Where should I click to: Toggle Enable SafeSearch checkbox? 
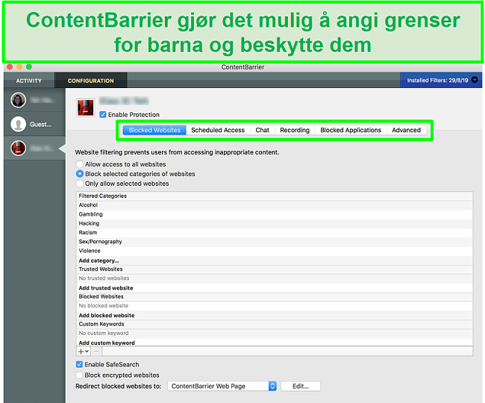tap(80, 364)
